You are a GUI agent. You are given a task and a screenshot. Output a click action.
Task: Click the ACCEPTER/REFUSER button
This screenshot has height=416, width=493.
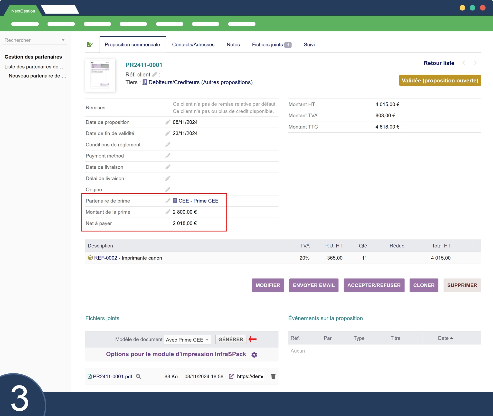pyautogui.click(x=374, y=285)
